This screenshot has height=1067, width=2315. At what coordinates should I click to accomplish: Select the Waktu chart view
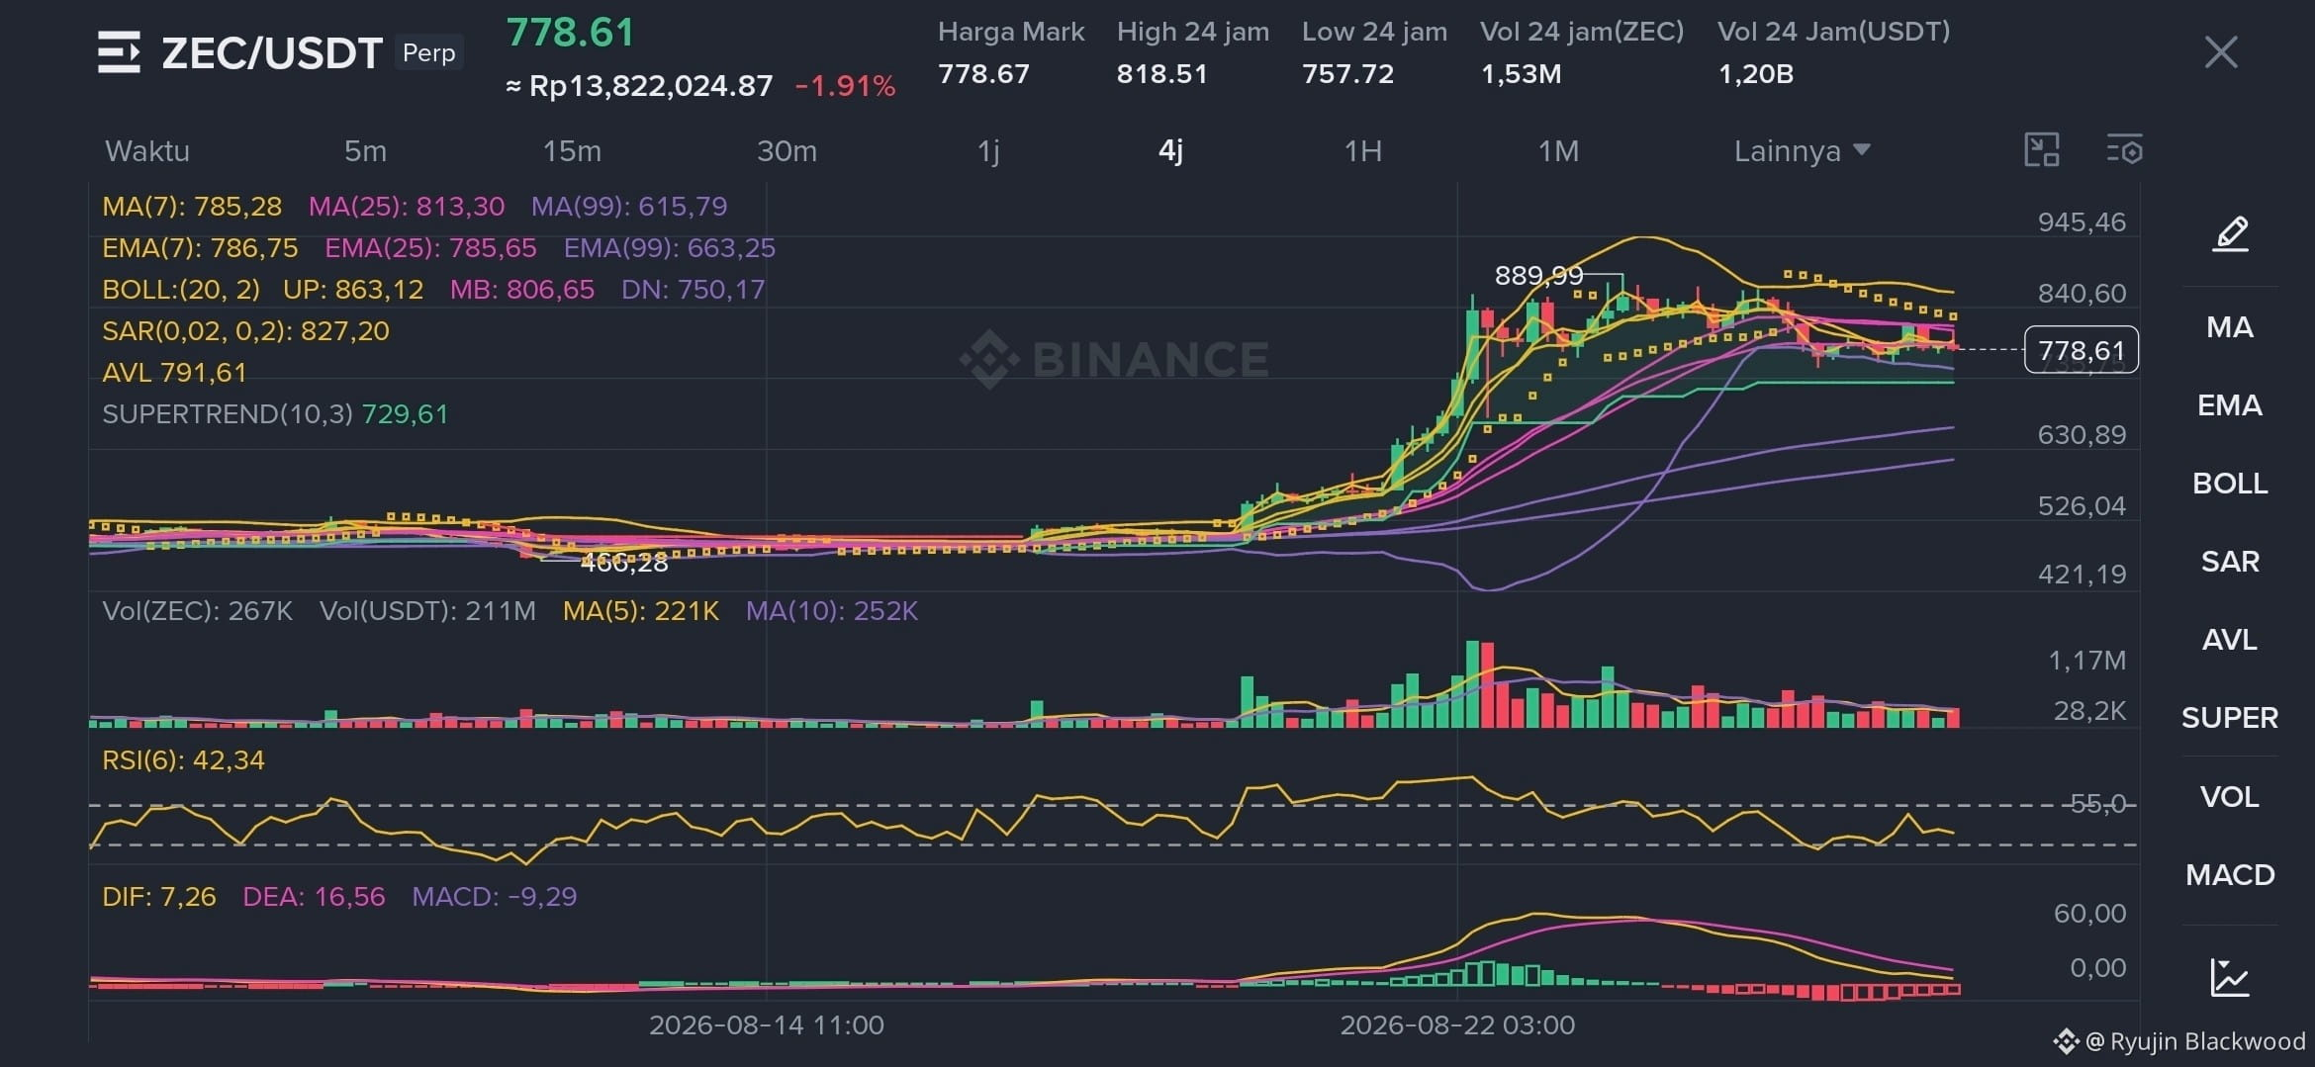click(147, 151)
